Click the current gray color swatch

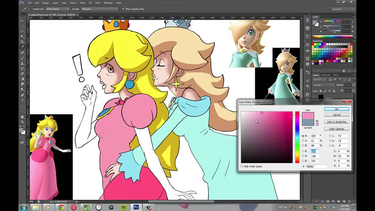(308, 122)
